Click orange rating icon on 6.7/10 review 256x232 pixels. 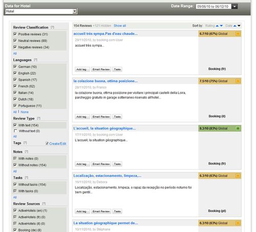click(x=238, y=34)
